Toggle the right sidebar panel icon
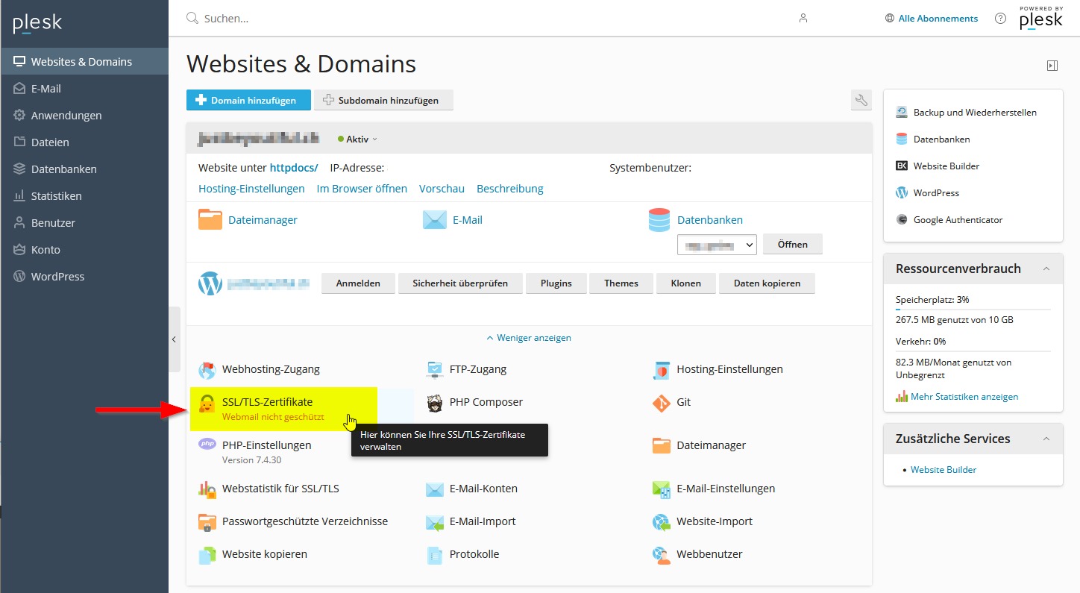The height and width of the screenshot is (593, 1080). [x=1052, y=66]
